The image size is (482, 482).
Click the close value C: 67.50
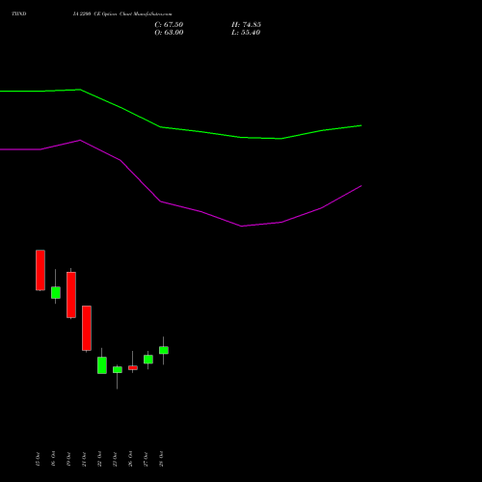pos(169,25)
